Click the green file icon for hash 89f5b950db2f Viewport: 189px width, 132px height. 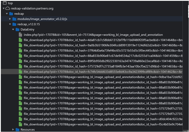(20, 61)
